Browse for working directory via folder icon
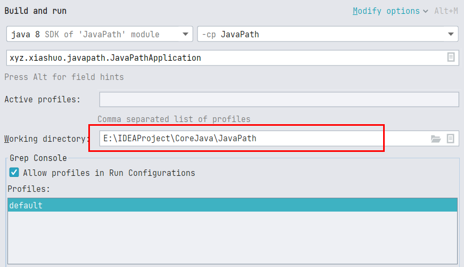 pyautogui.click(x=436, y=139)
